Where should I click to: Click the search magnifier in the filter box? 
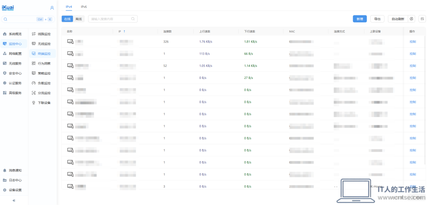[x=133, y=19]
